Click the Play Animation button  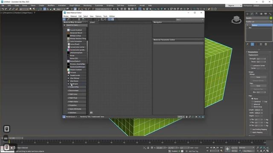point(214,148)
